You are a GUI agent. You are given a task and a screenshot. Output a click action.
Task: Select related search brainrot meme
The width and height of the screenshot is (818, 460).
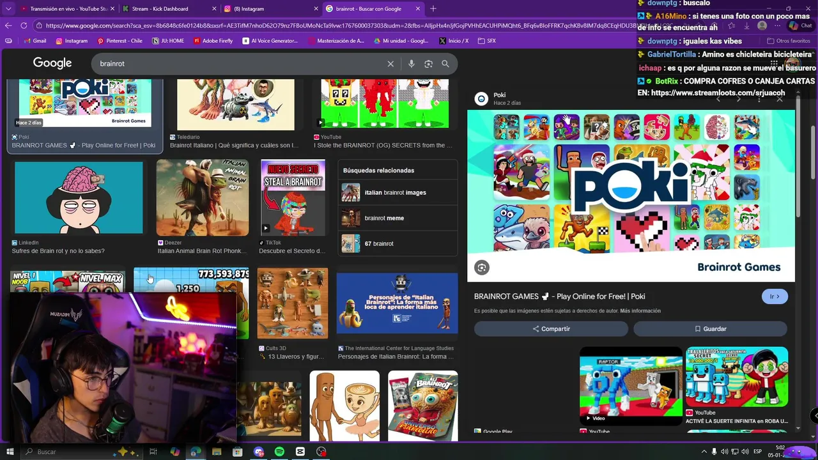click(x=397, y=218)
